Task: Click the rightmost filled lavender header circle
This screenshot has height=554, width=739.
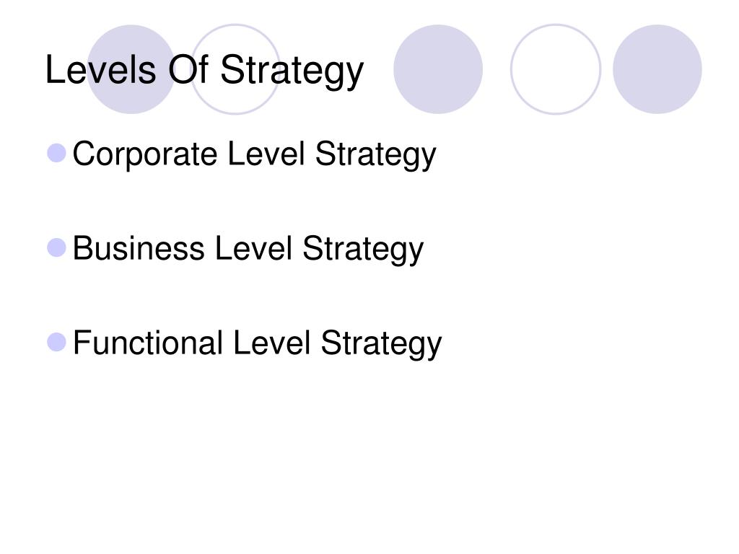Action: 657,69
